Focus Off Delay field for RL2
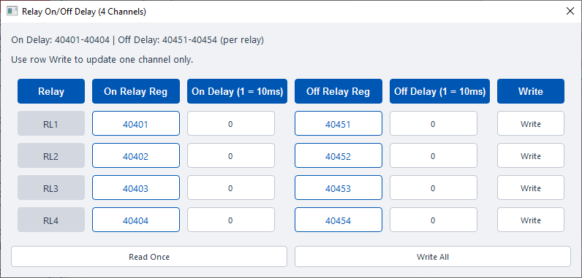Screen dimensions: 582x278 [434, 156]
